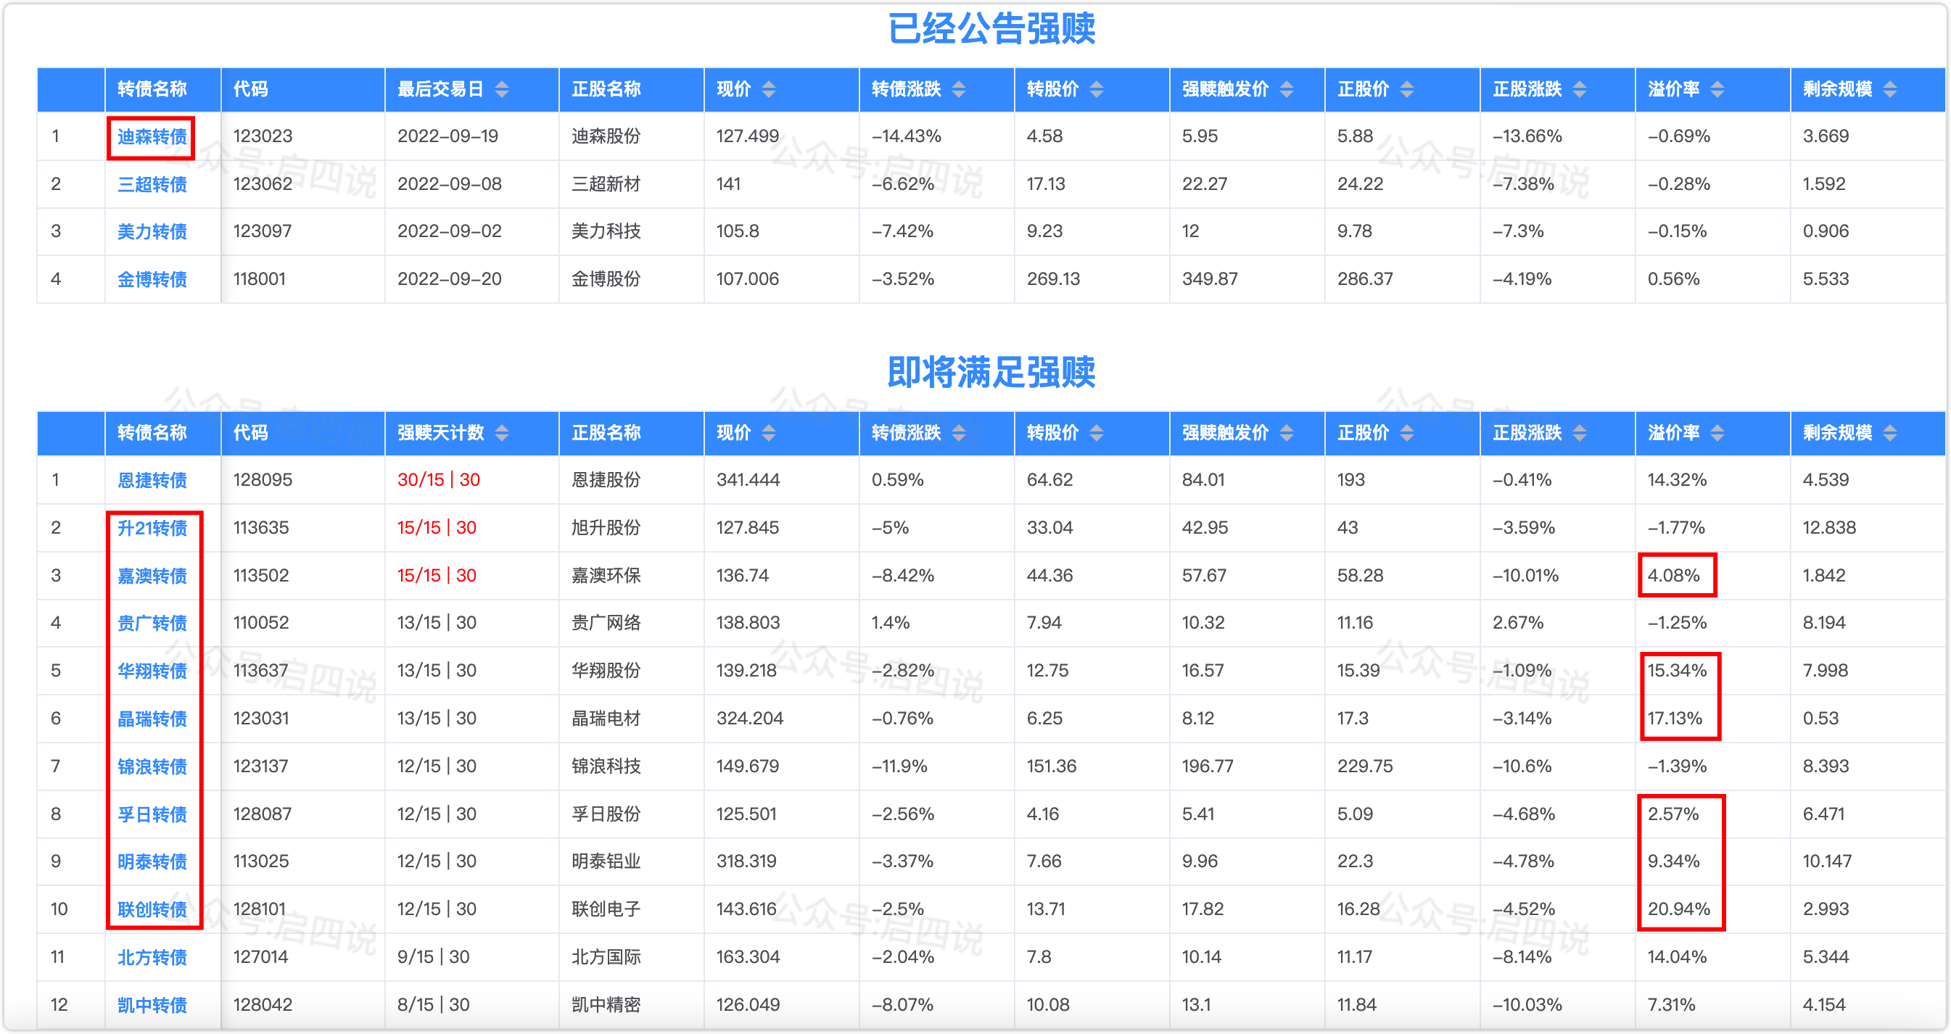This screenshot has width=1951, height=1034.
Task: Sort bottom table by 剩余规模 arrows
Action: pos(1890,433)
